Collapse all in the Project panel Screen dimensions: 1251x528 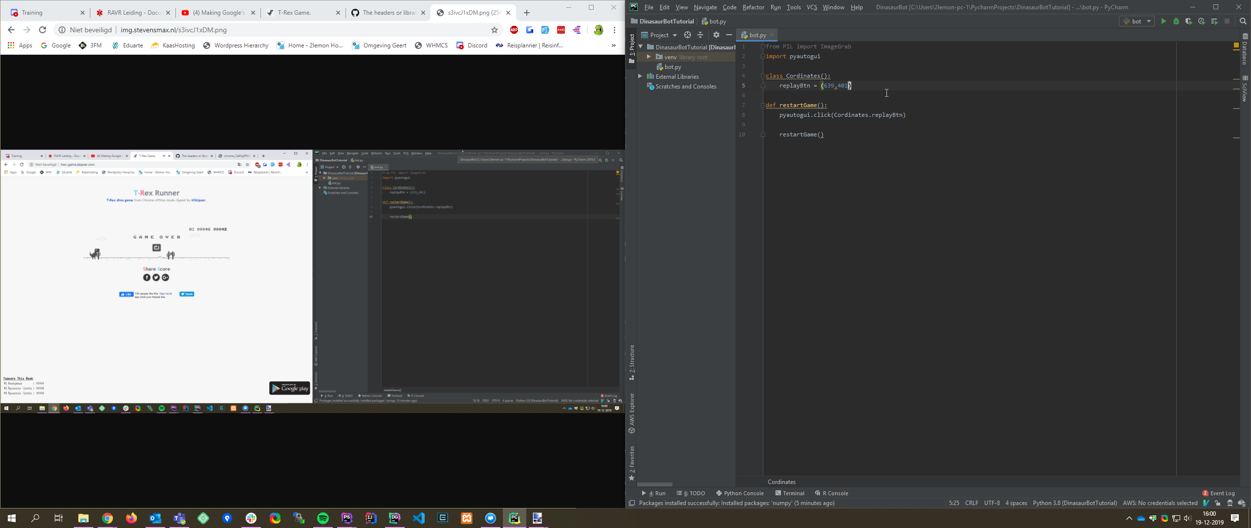tap(700, 35)
